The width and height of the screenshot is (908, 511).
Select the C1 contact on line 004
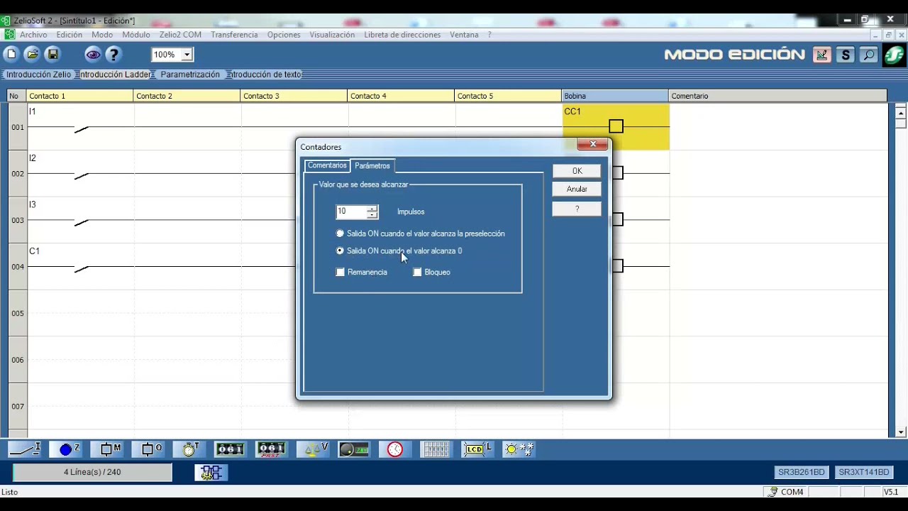80,267
